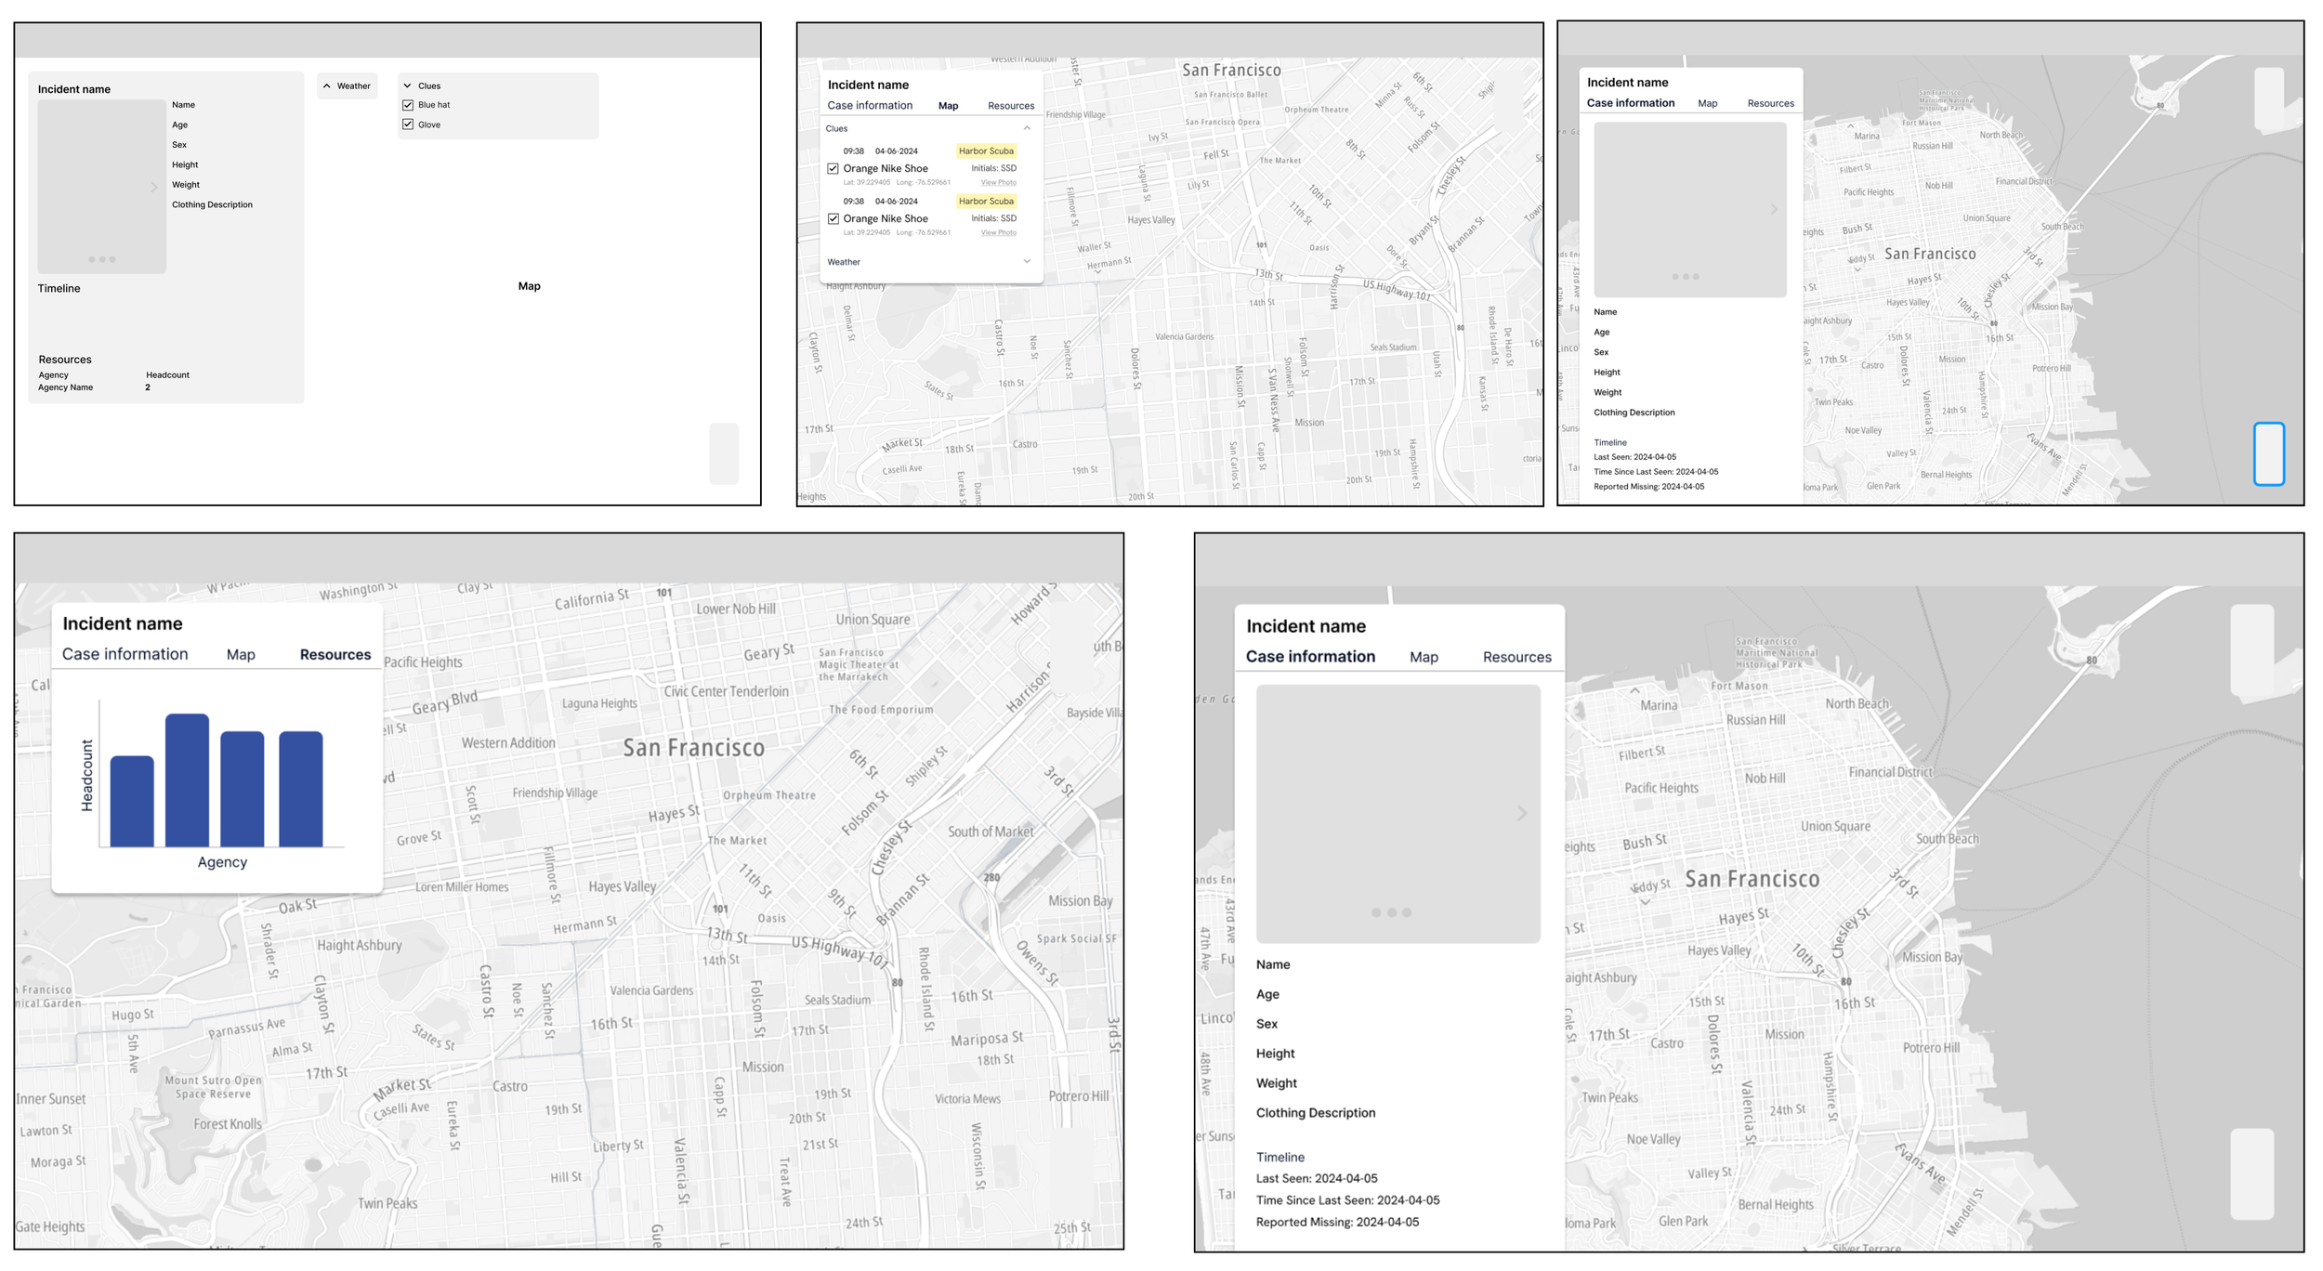
Task: Click the Harbor Scuba badge
Action: (987, 151)
